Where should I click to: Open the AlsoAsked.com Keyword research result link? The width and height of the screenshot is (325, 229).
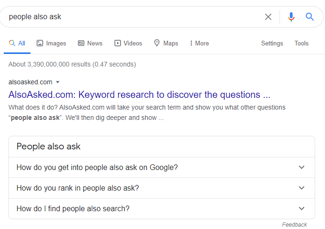(139, 95)
